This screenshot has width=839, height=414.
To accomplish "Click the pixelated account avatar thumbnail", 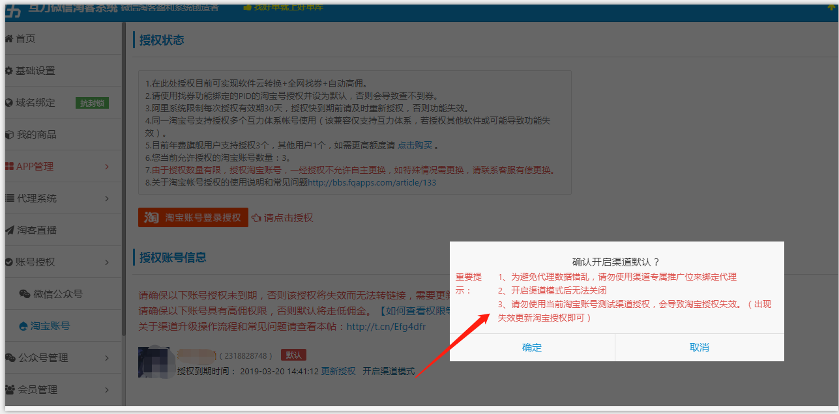I will (x=156, y=362).
